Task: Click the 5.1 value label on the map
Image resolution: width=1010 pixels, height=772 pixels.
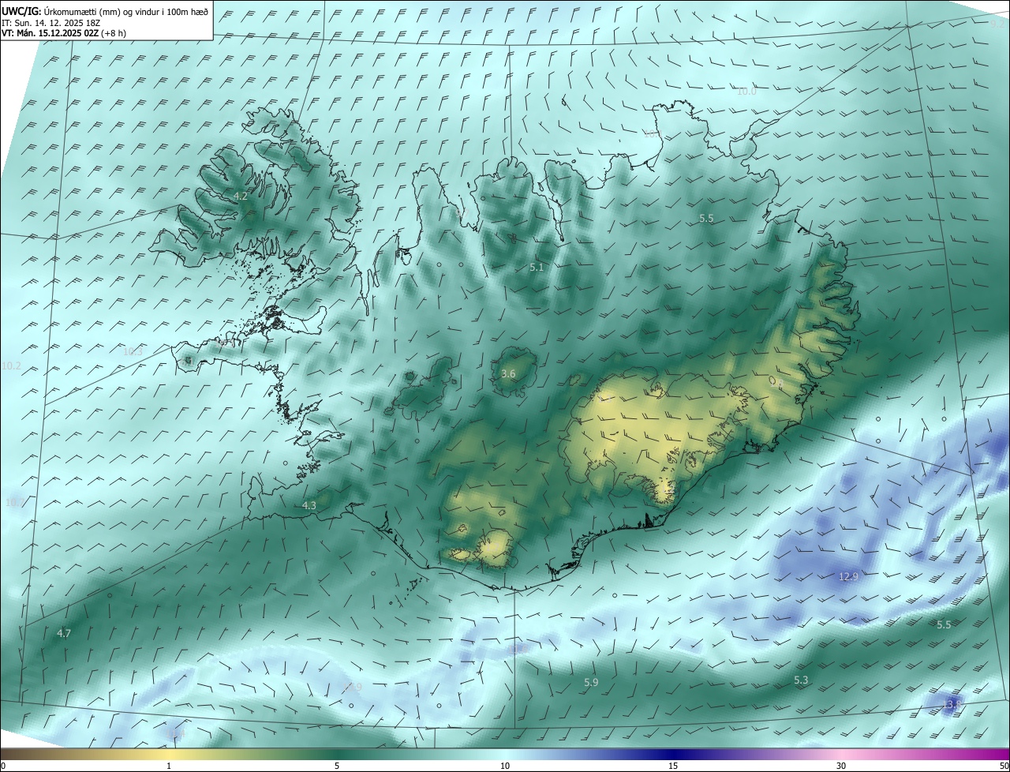Action: pyautogui.click(x=537, y=268)
